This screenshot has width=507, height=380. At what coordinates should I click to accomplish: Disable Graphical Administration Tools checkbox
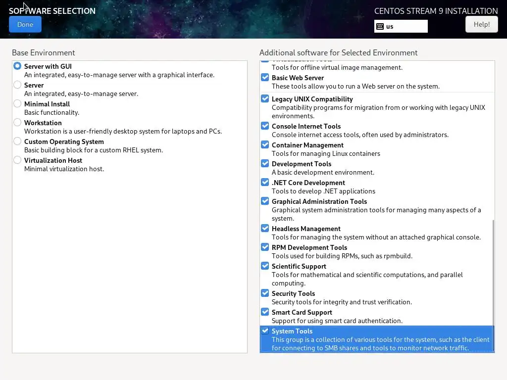pyautogui.click(x=265, y=201)
